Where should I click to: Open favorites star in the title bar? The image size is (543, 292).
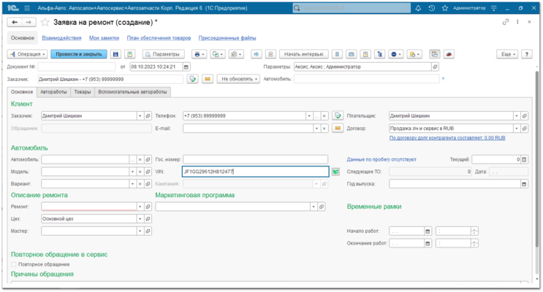point(444,8)
